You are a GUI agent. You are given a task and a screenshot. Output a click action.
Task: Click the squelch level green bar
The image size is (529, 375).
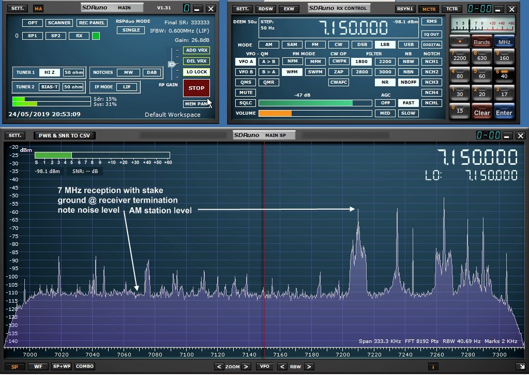[x=315, y=103]
